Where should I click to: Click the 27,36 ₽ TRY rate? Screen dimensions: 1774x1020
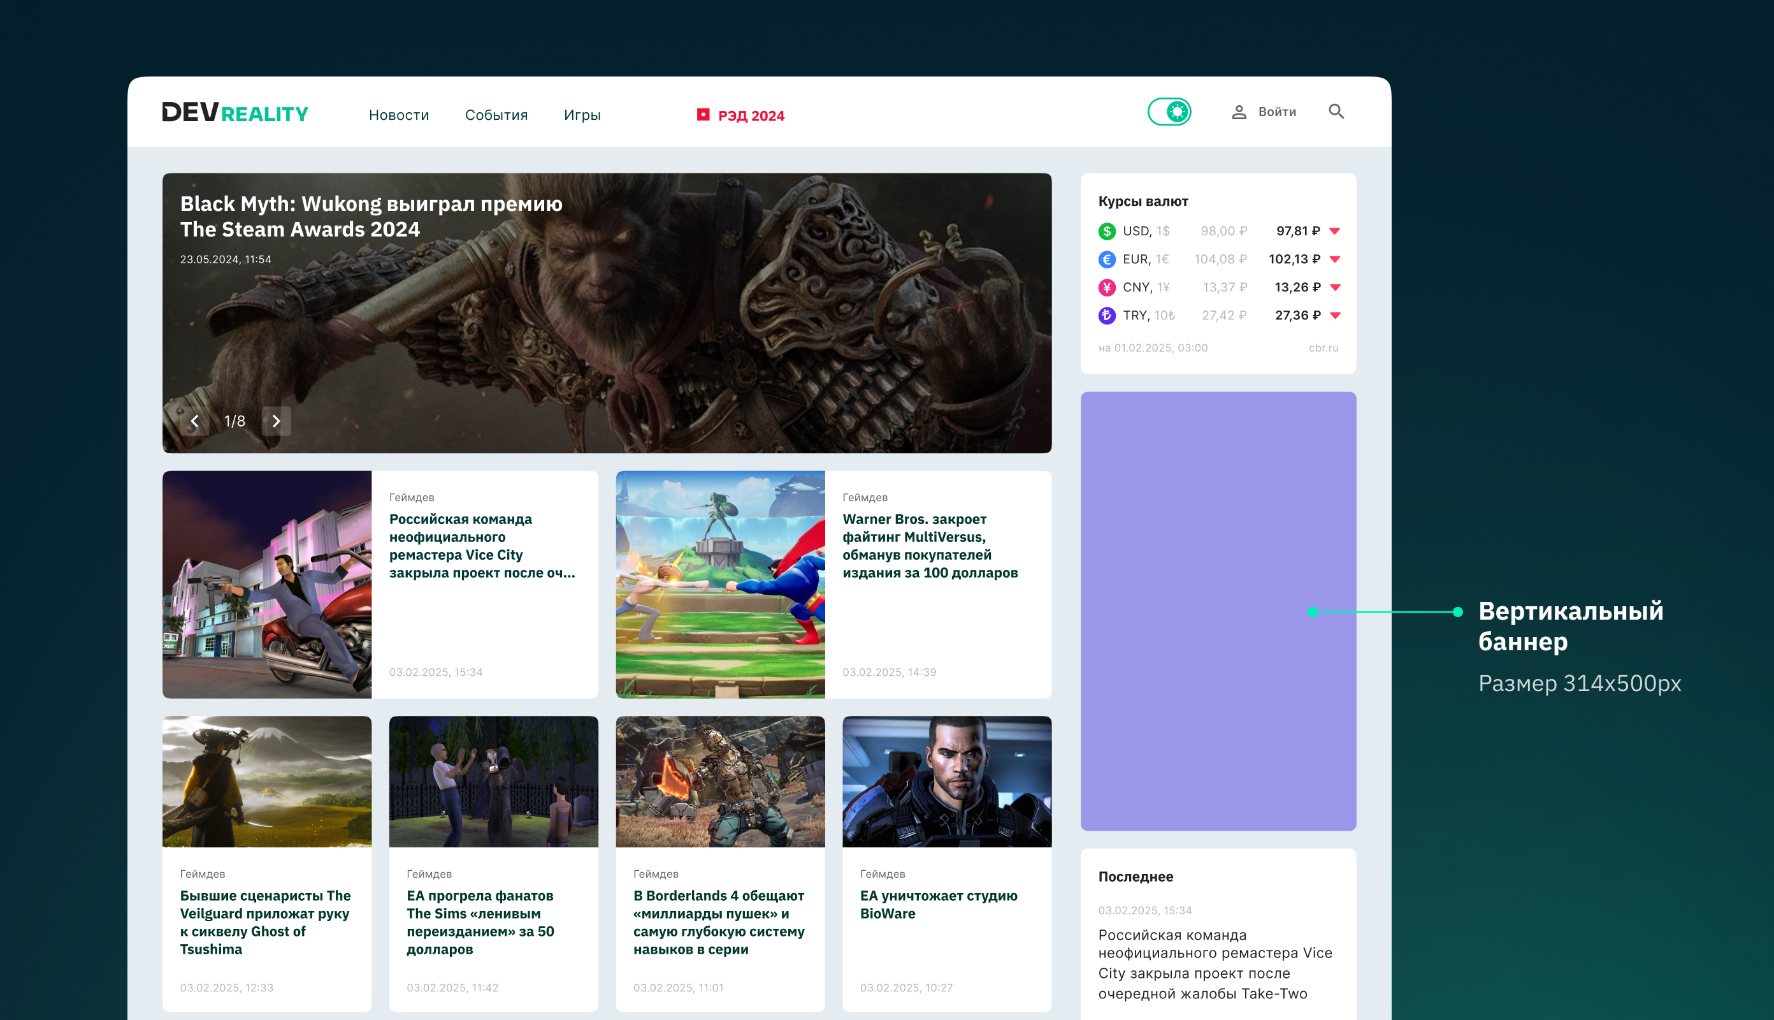(x=1297, y=316)
